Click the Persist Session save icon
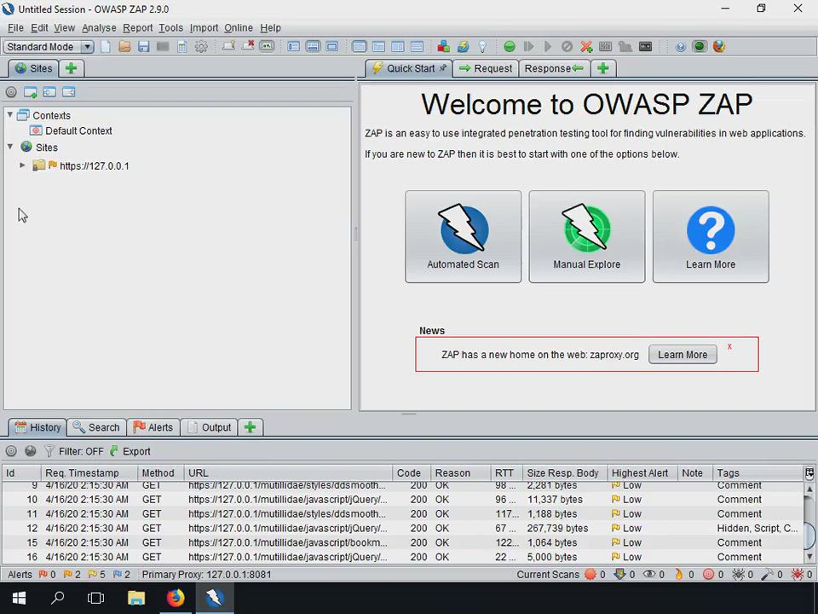The image size is (818, 614). [x=143, y=47]
